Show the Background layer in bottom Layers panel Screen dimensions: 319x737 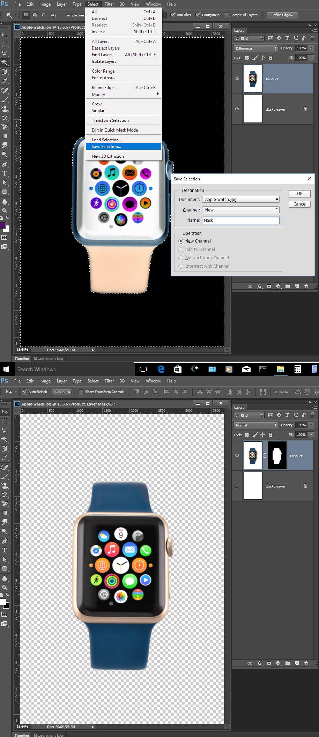237,486
